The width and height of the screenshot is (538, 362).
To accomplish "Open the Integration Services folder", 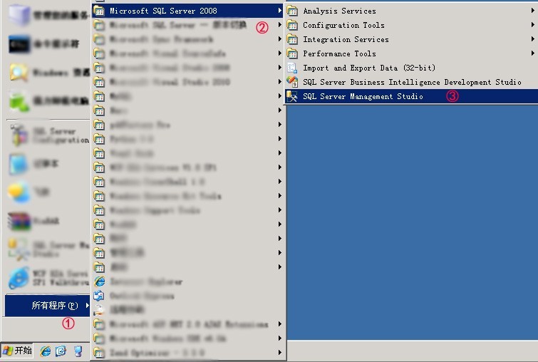I will [x=411, y=39].
